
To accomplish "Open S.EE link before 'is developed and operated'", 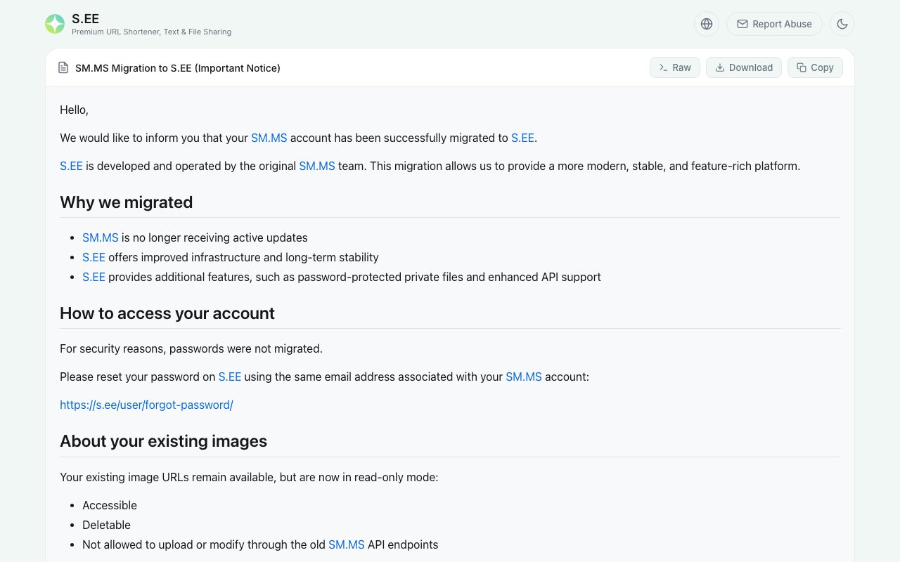I will (71, 166).
